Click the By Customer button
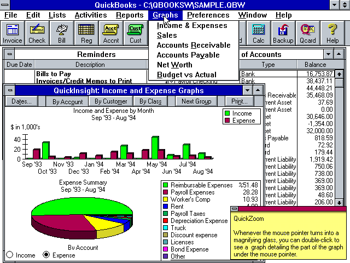The image size is (350, 263). 110,101
